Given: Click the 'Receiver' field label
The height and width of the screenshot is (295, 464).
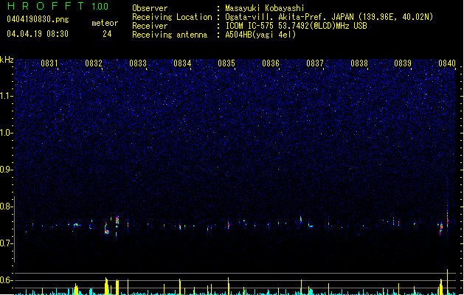Looking at the screenshot, I should 150,26.
